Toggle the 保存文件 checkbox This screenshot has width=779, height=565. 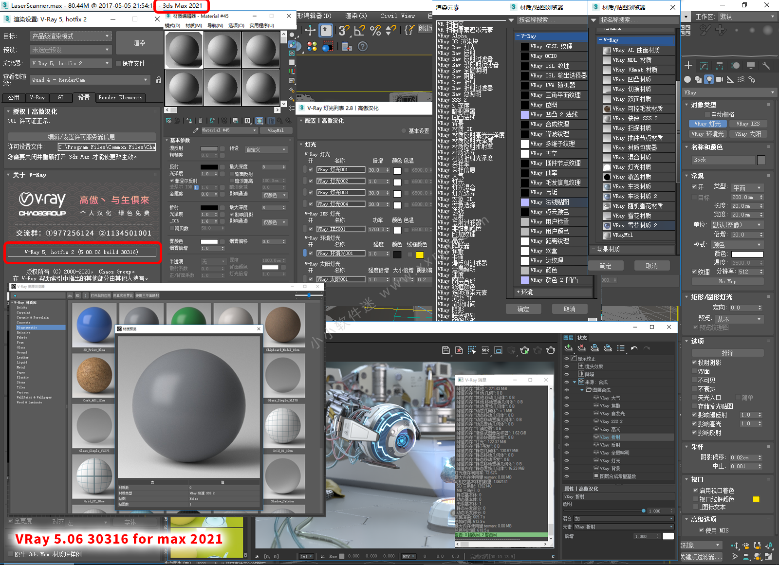[118, 63]
